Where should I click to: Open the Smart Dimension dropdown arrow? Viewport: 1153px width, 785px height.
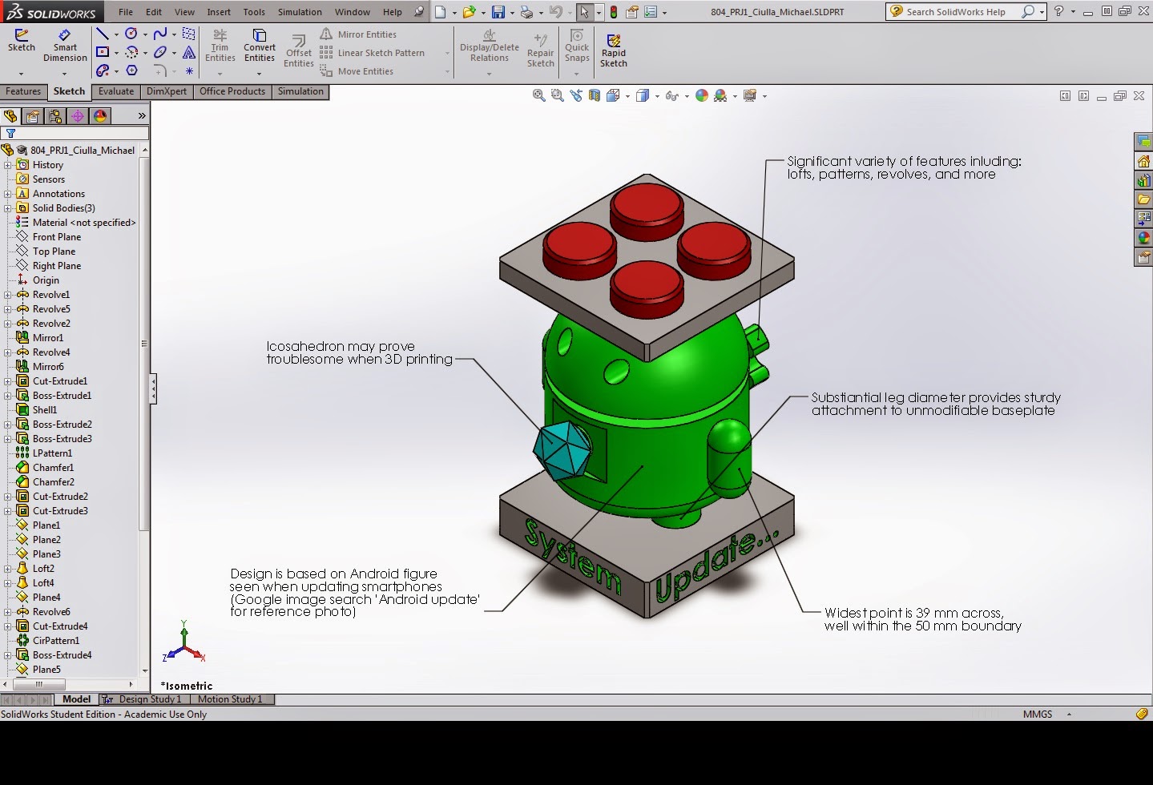(x=65, y=74)
